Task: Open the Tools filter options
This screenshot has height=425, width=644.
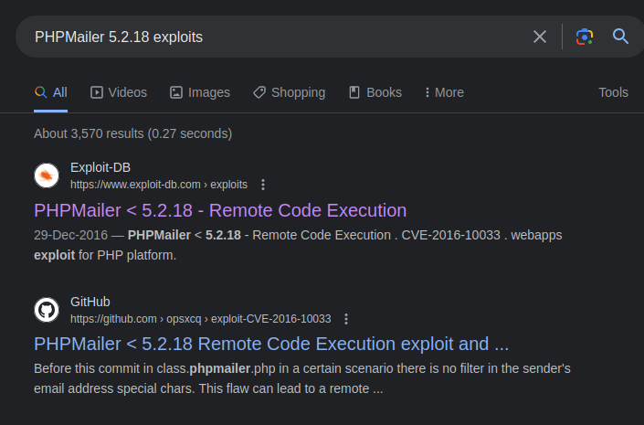Action: coord(613,92)
